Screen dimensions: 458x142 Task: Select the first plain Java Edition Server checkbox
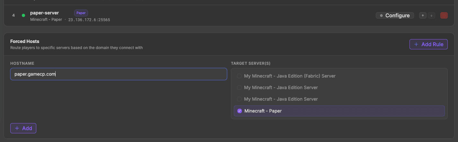coord(239,88)
